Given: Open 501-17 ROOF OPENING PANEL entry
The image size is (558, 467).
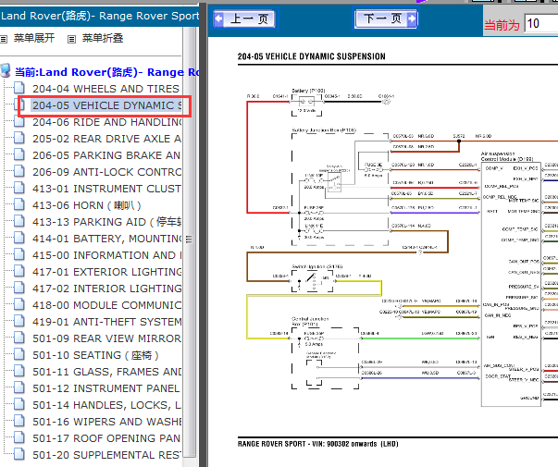Looking at the screenshot, I should click(106, 438).
